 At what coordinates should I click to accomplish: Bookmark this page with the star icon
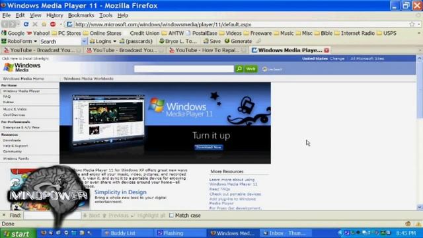point(412,24)
